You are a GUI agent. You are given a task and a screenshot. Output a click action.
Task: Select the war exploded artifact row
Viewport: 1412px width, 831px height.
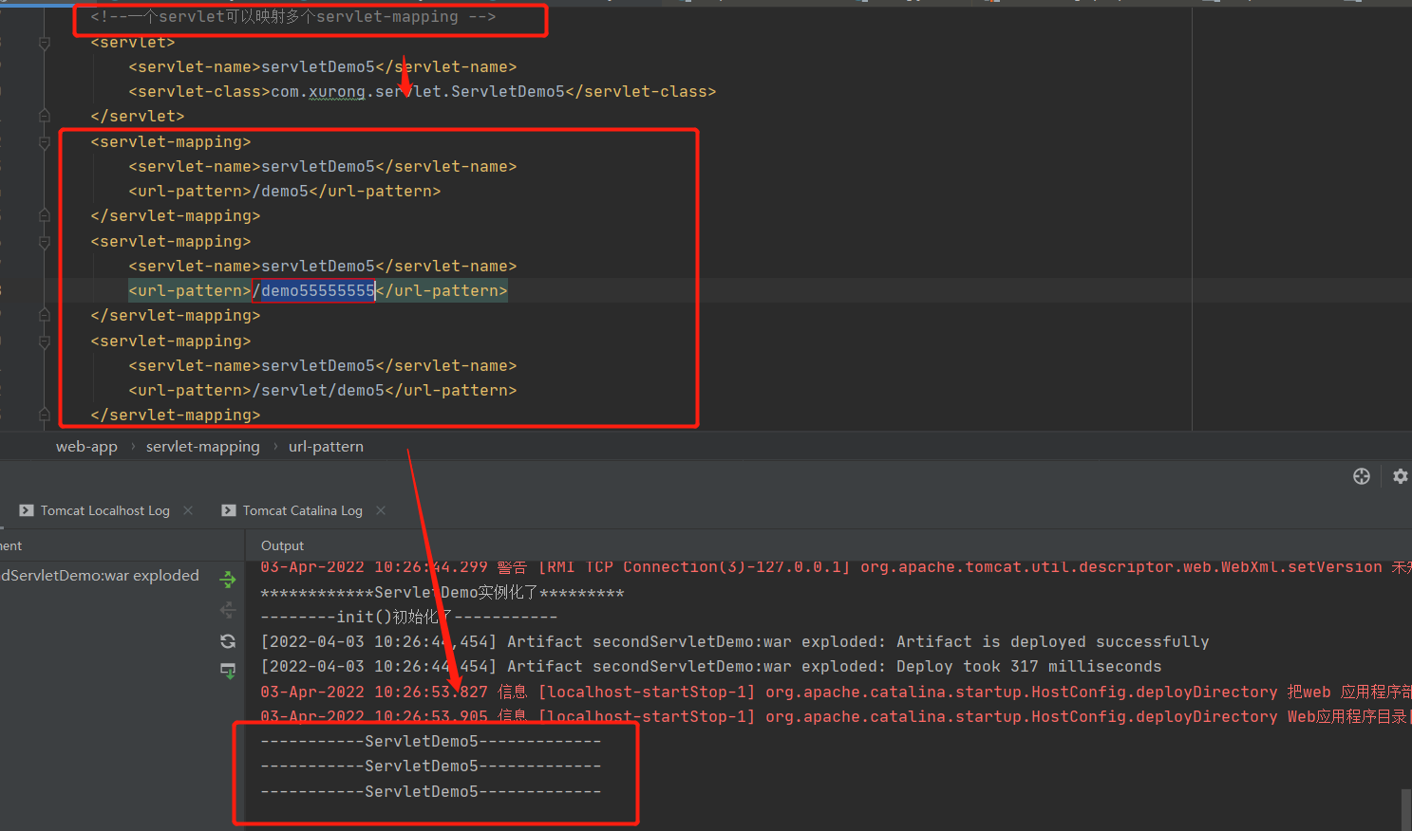coord(100,575)
